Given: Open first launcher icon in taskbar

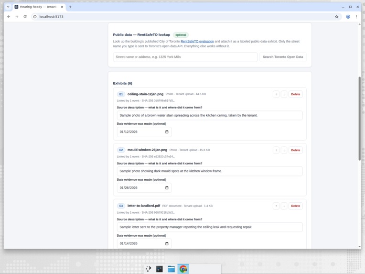Looking at the screenshot, I should coord(148,269).
